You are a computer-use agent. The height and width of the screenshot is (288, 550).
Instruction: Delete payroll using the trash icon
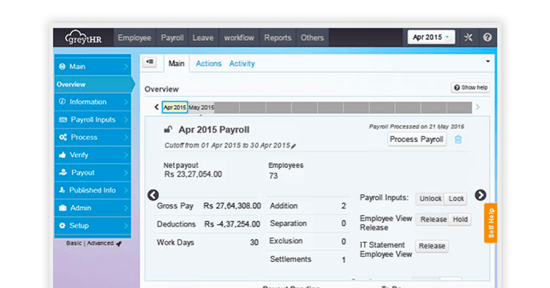[458, 140]
